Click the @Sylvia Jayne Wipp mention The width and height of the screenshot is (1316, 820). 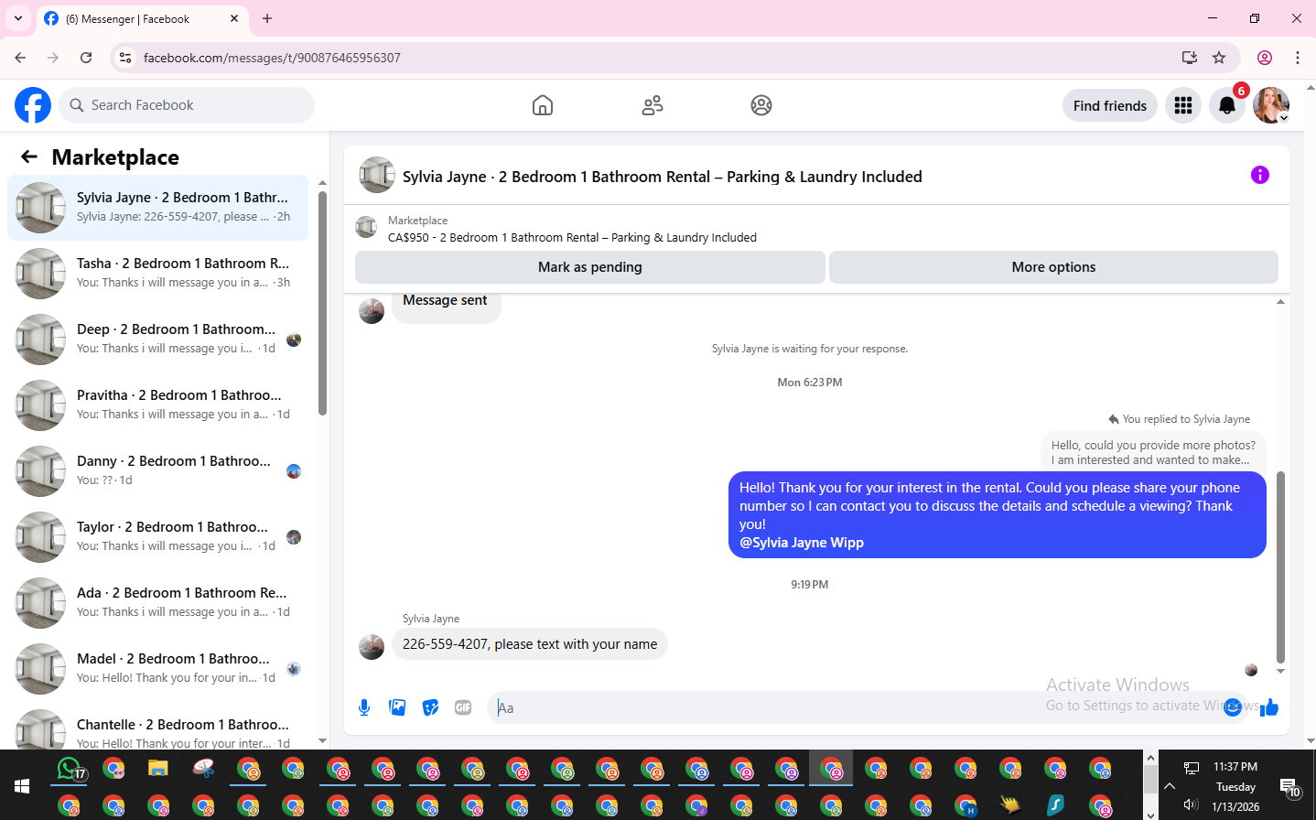802,543
